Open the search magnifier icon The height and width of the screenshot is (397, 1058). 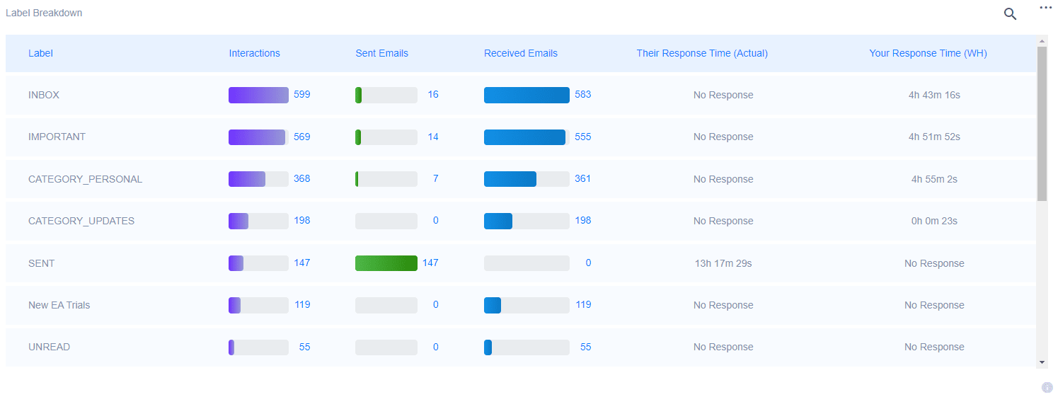coord(1010,13)
